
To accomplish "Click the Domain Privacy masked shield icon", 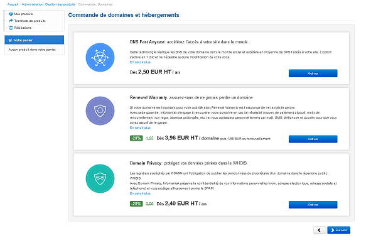I will click(100, 179).
